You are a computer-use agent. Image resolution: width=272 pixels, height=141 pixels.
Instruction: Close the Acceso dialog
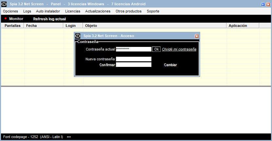[x=197, y=36]
